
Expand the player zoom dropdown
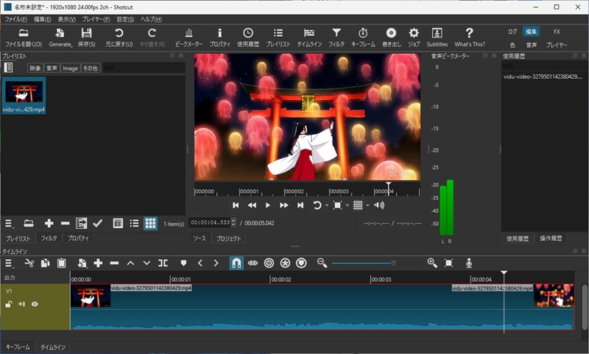347,205
